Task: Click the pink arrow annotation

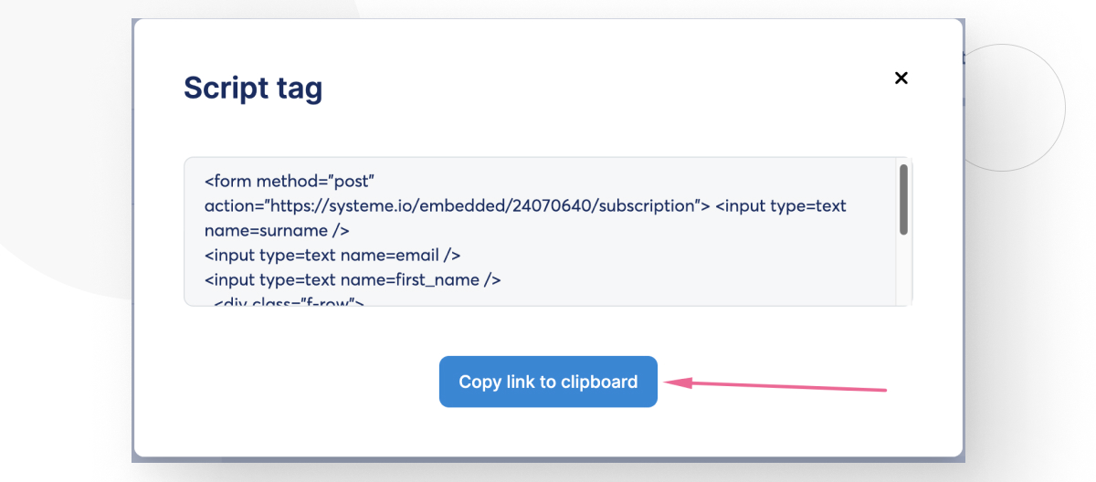Action: click(776, 385)
